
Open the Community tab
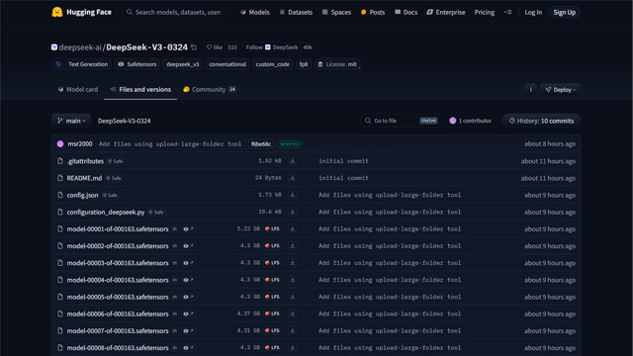click(209, 90)
